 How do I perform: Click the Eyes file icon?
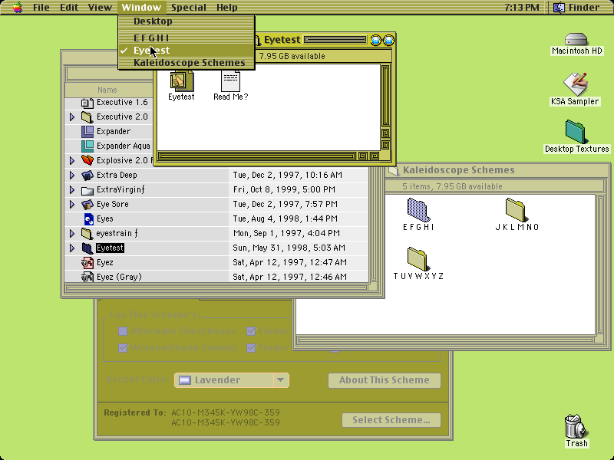coord(89,219)
